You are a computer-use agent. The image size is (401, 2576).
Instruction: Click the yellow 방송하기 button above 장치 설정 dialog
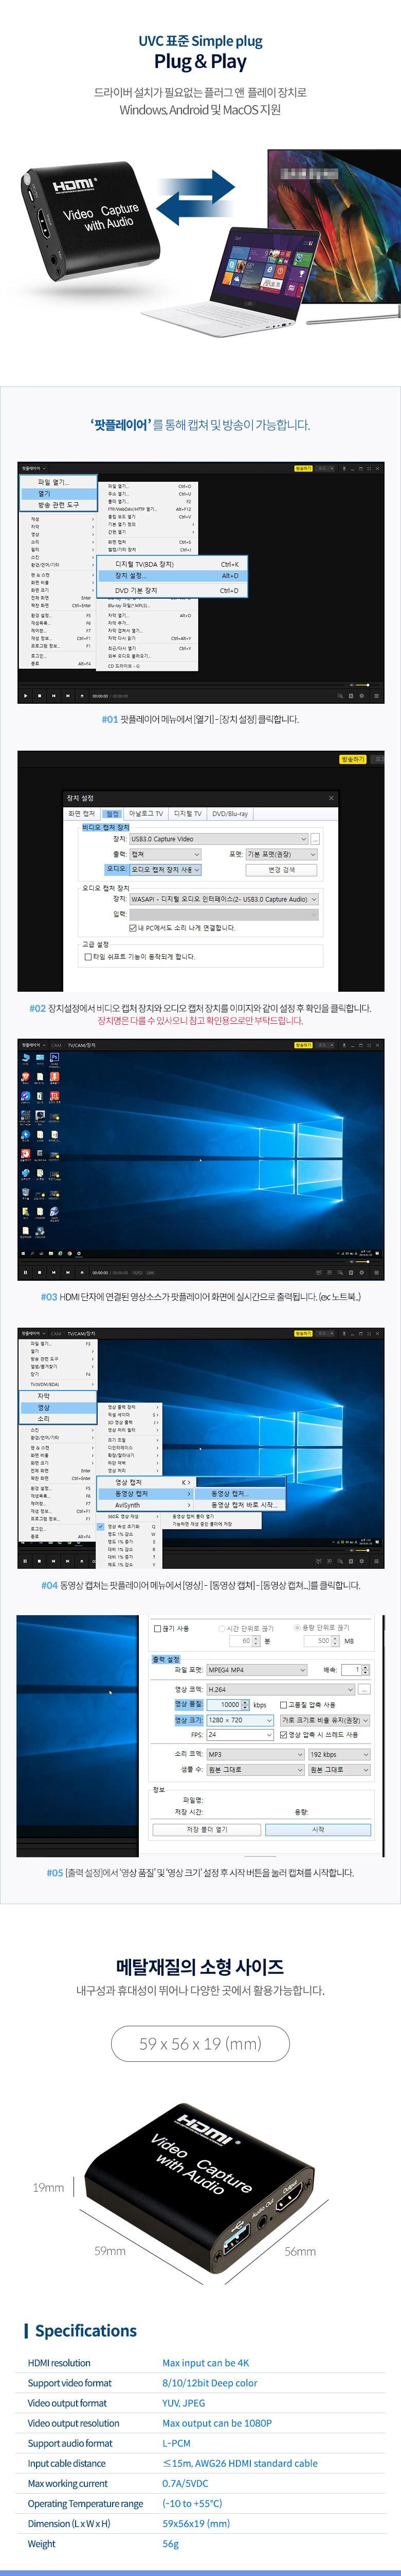[352, 760]
